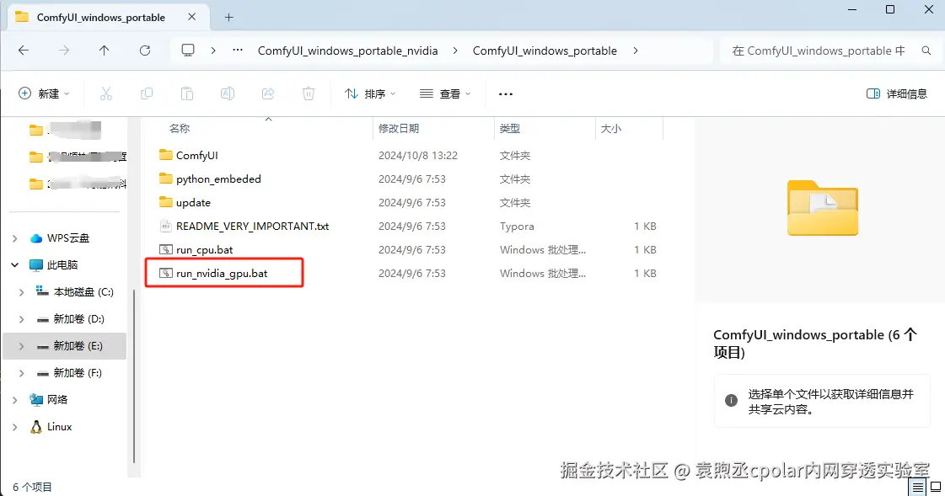Sort by 大小 column header

point(610,128)
